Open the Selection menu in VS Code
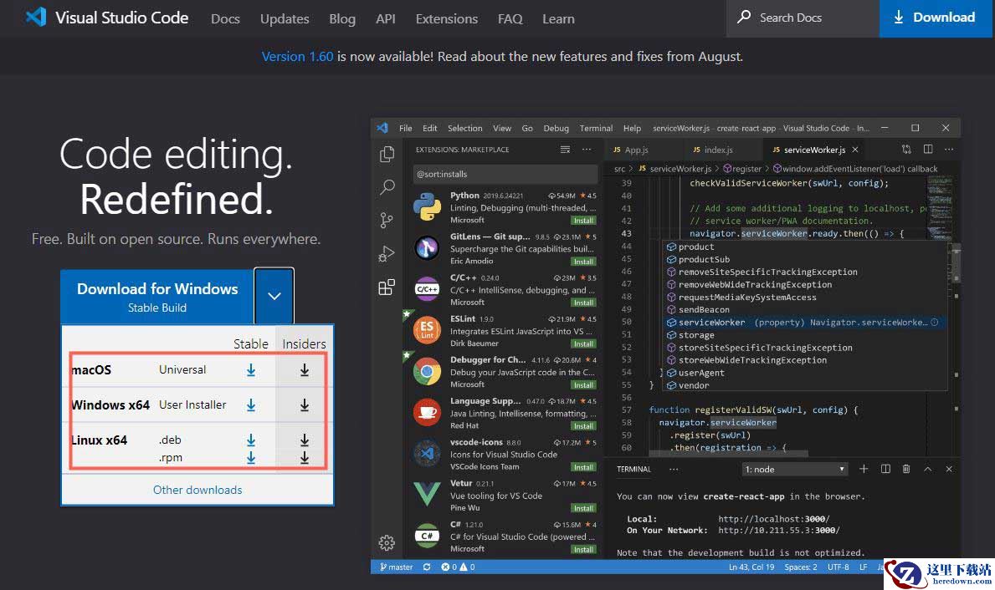The image size is (995, 590). pos(464,128)
